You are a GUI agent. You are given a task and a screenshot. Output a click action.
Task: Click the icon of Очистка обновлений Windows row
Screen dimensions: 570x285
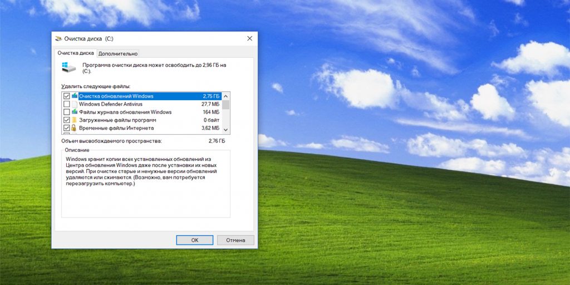75,96
